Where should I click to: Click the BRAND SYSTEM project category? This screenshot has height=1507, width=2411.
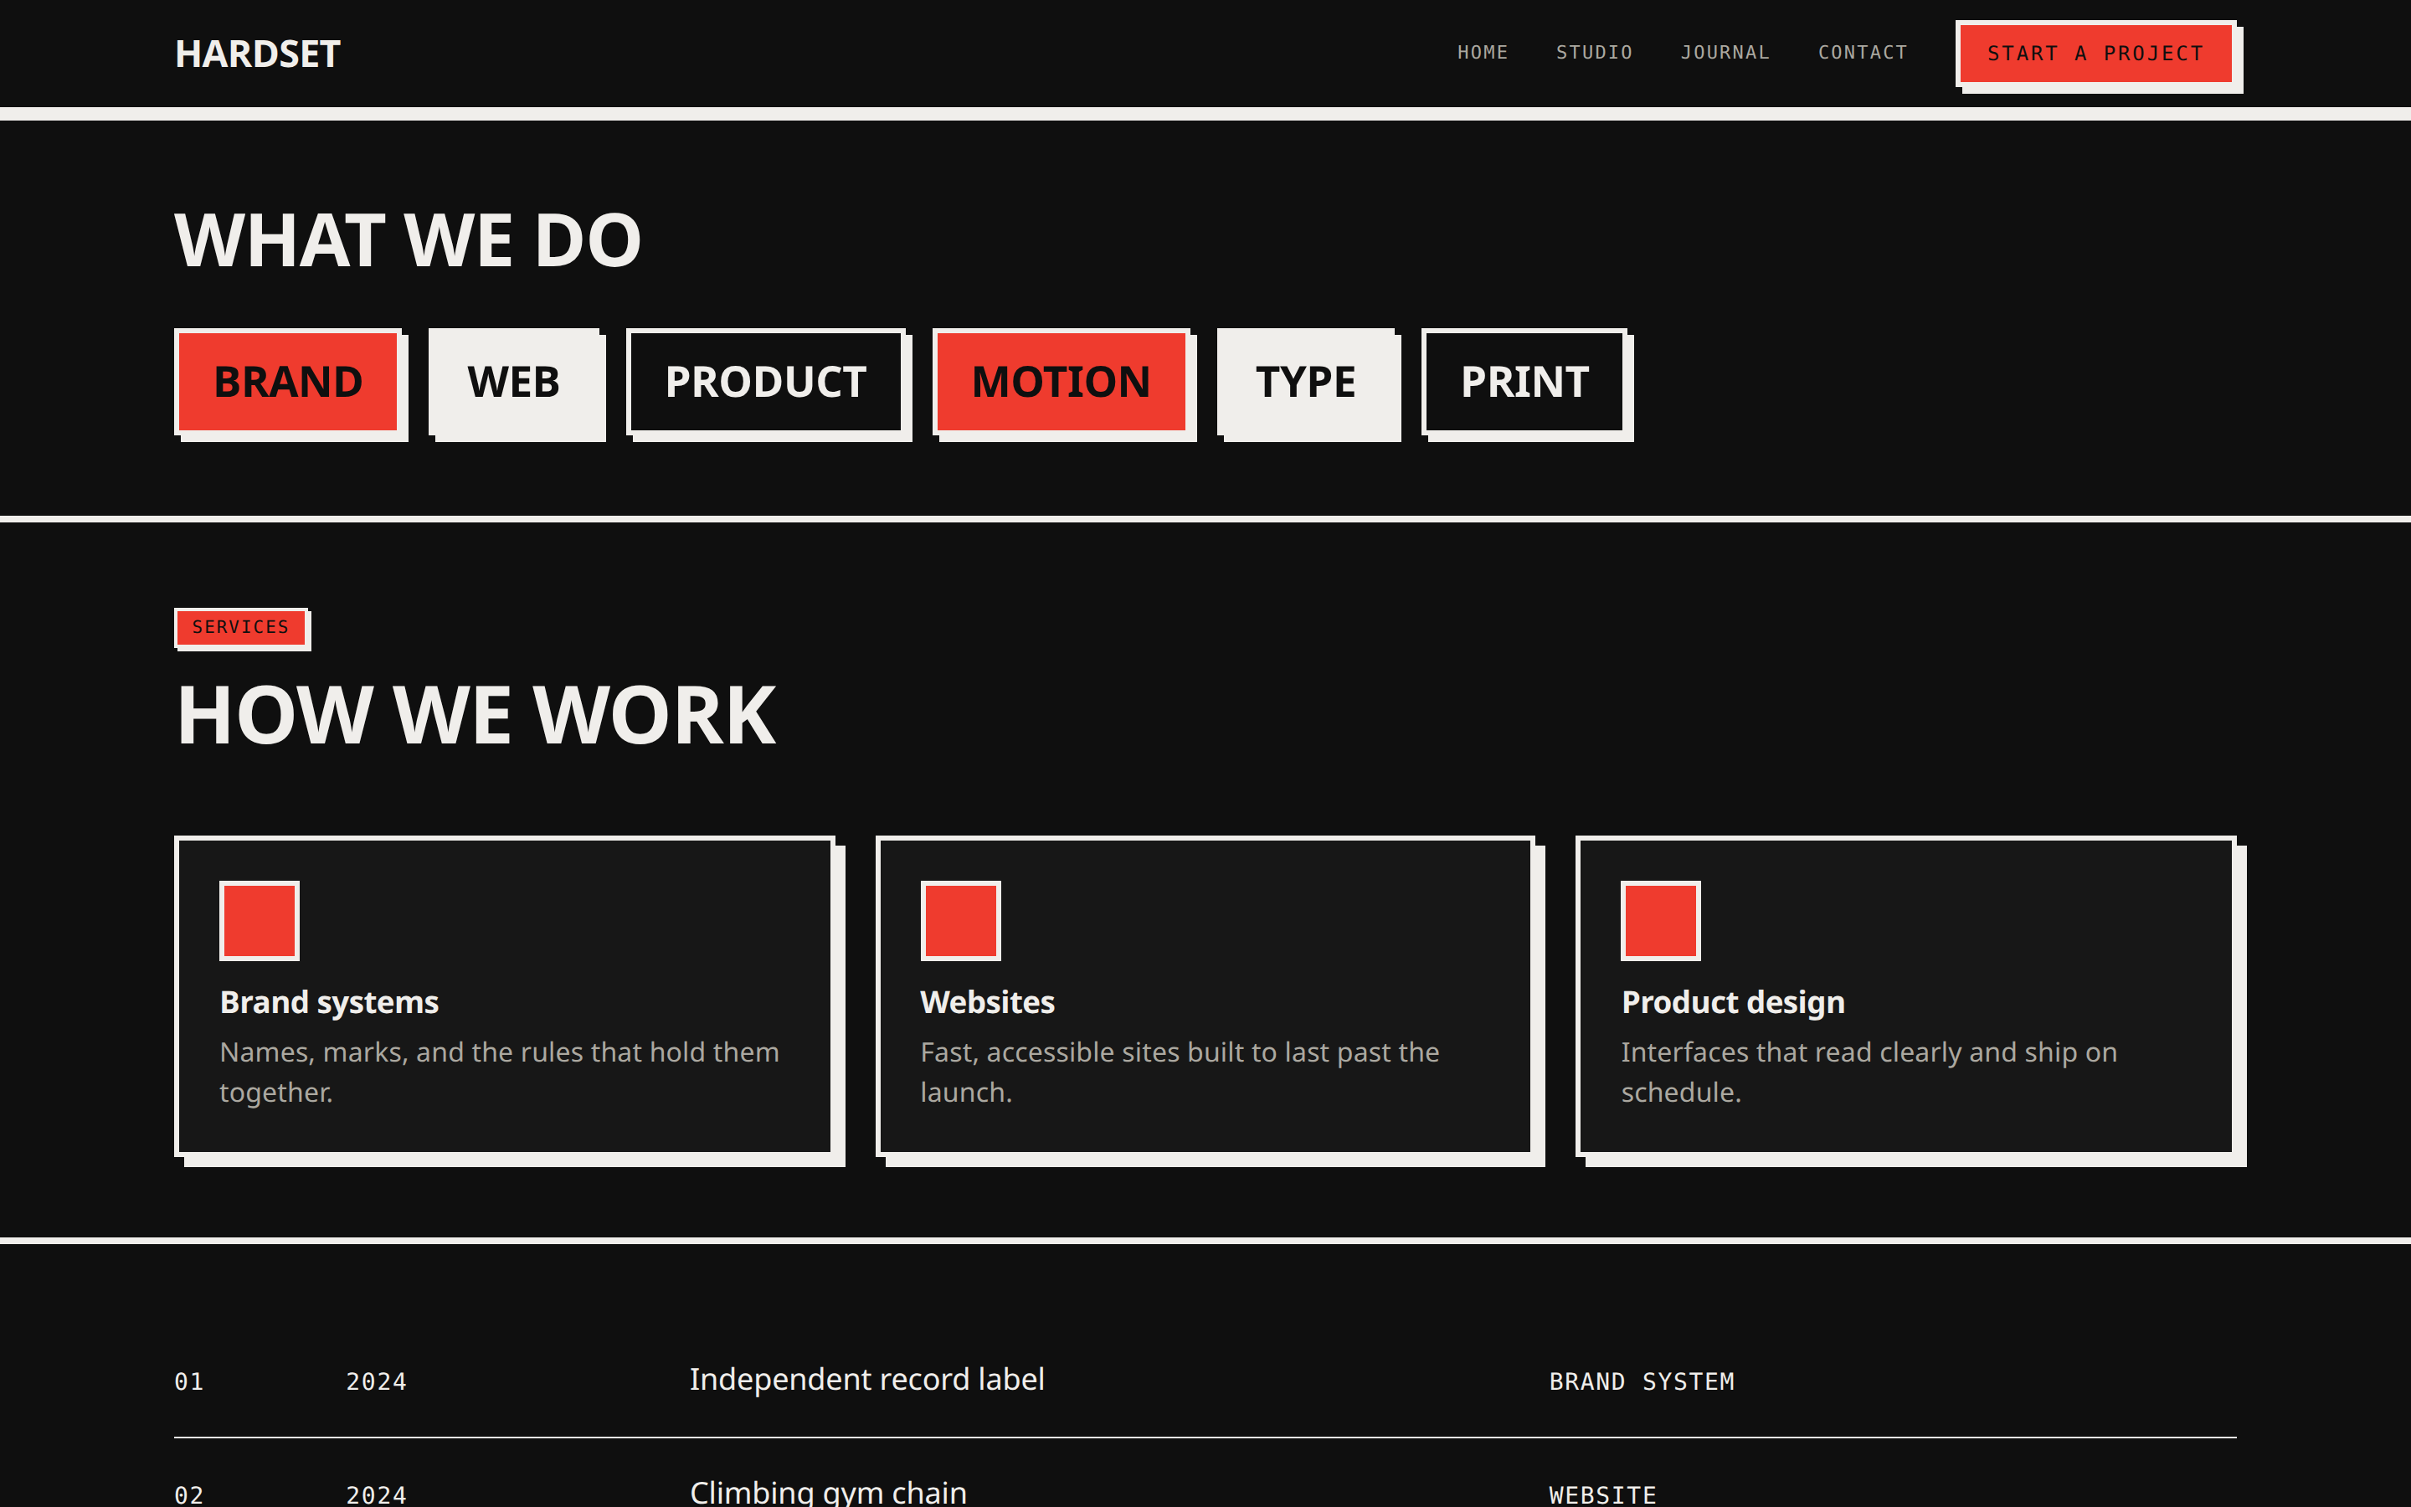click(1642, 1381)
